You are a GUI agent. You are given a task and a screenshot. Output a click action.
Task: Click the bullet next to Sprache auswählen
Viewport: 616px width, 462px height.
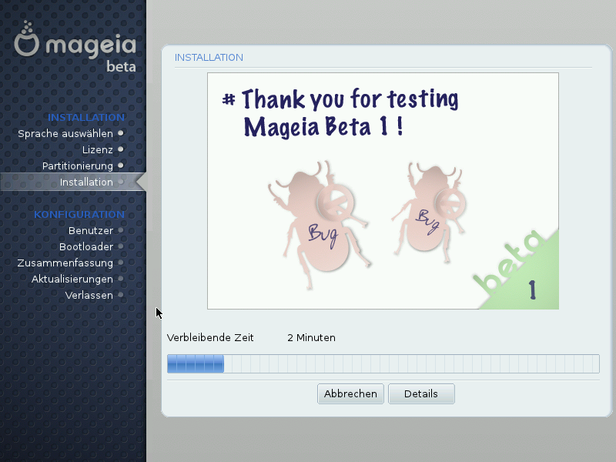[121, 133]
